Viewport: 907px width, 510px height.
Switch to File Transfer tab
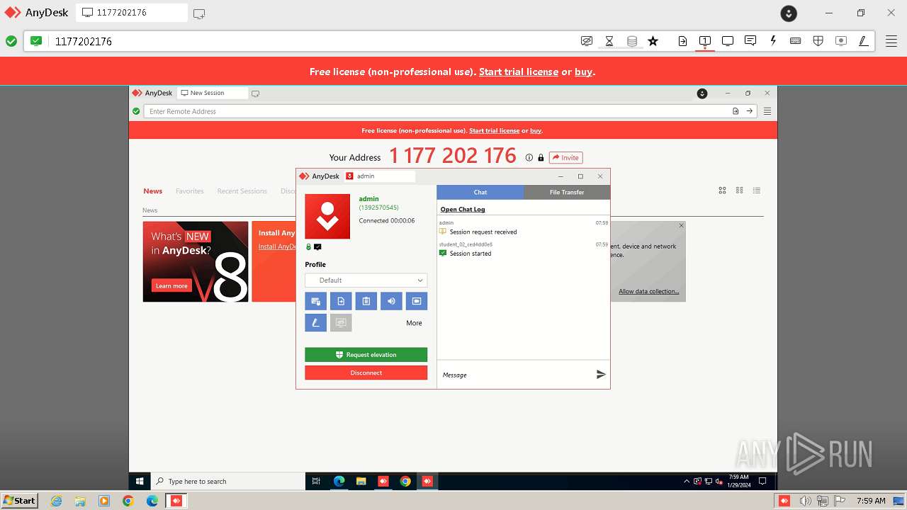pos(567,192)
